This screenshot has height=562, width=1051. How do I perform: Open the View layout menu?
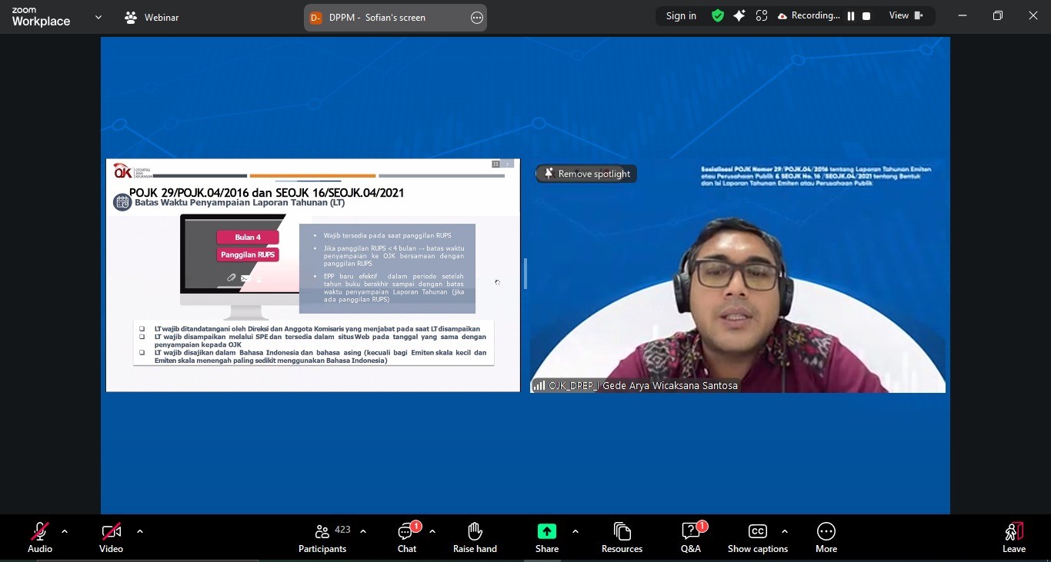tap(906, 16)
